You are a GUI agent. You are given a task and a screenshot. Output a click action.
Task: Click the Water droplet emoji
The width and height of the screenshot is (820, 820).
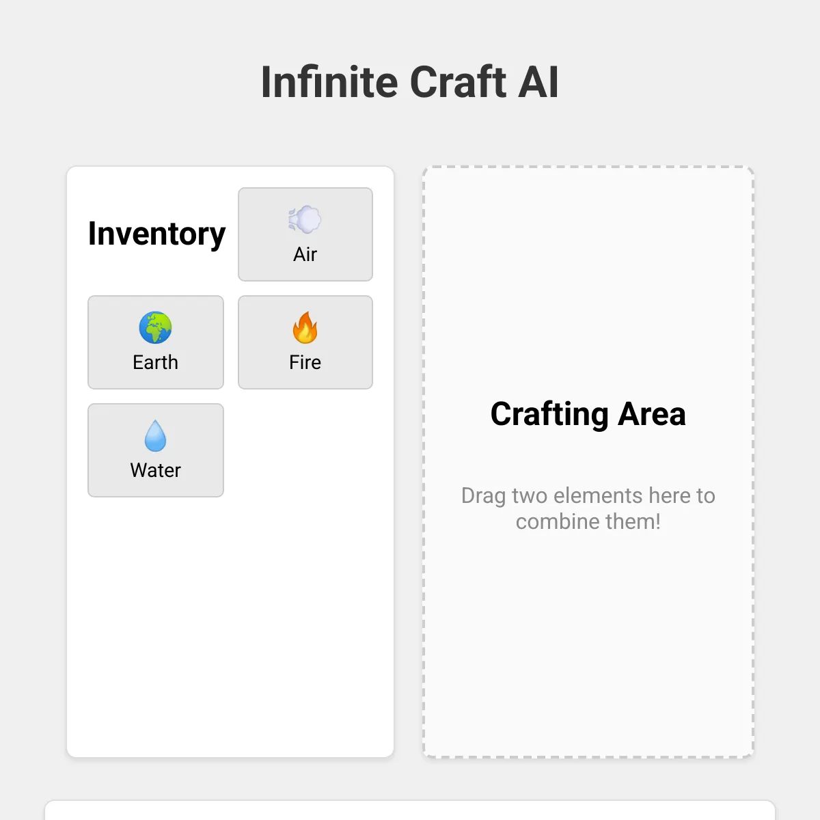[155, 436]
